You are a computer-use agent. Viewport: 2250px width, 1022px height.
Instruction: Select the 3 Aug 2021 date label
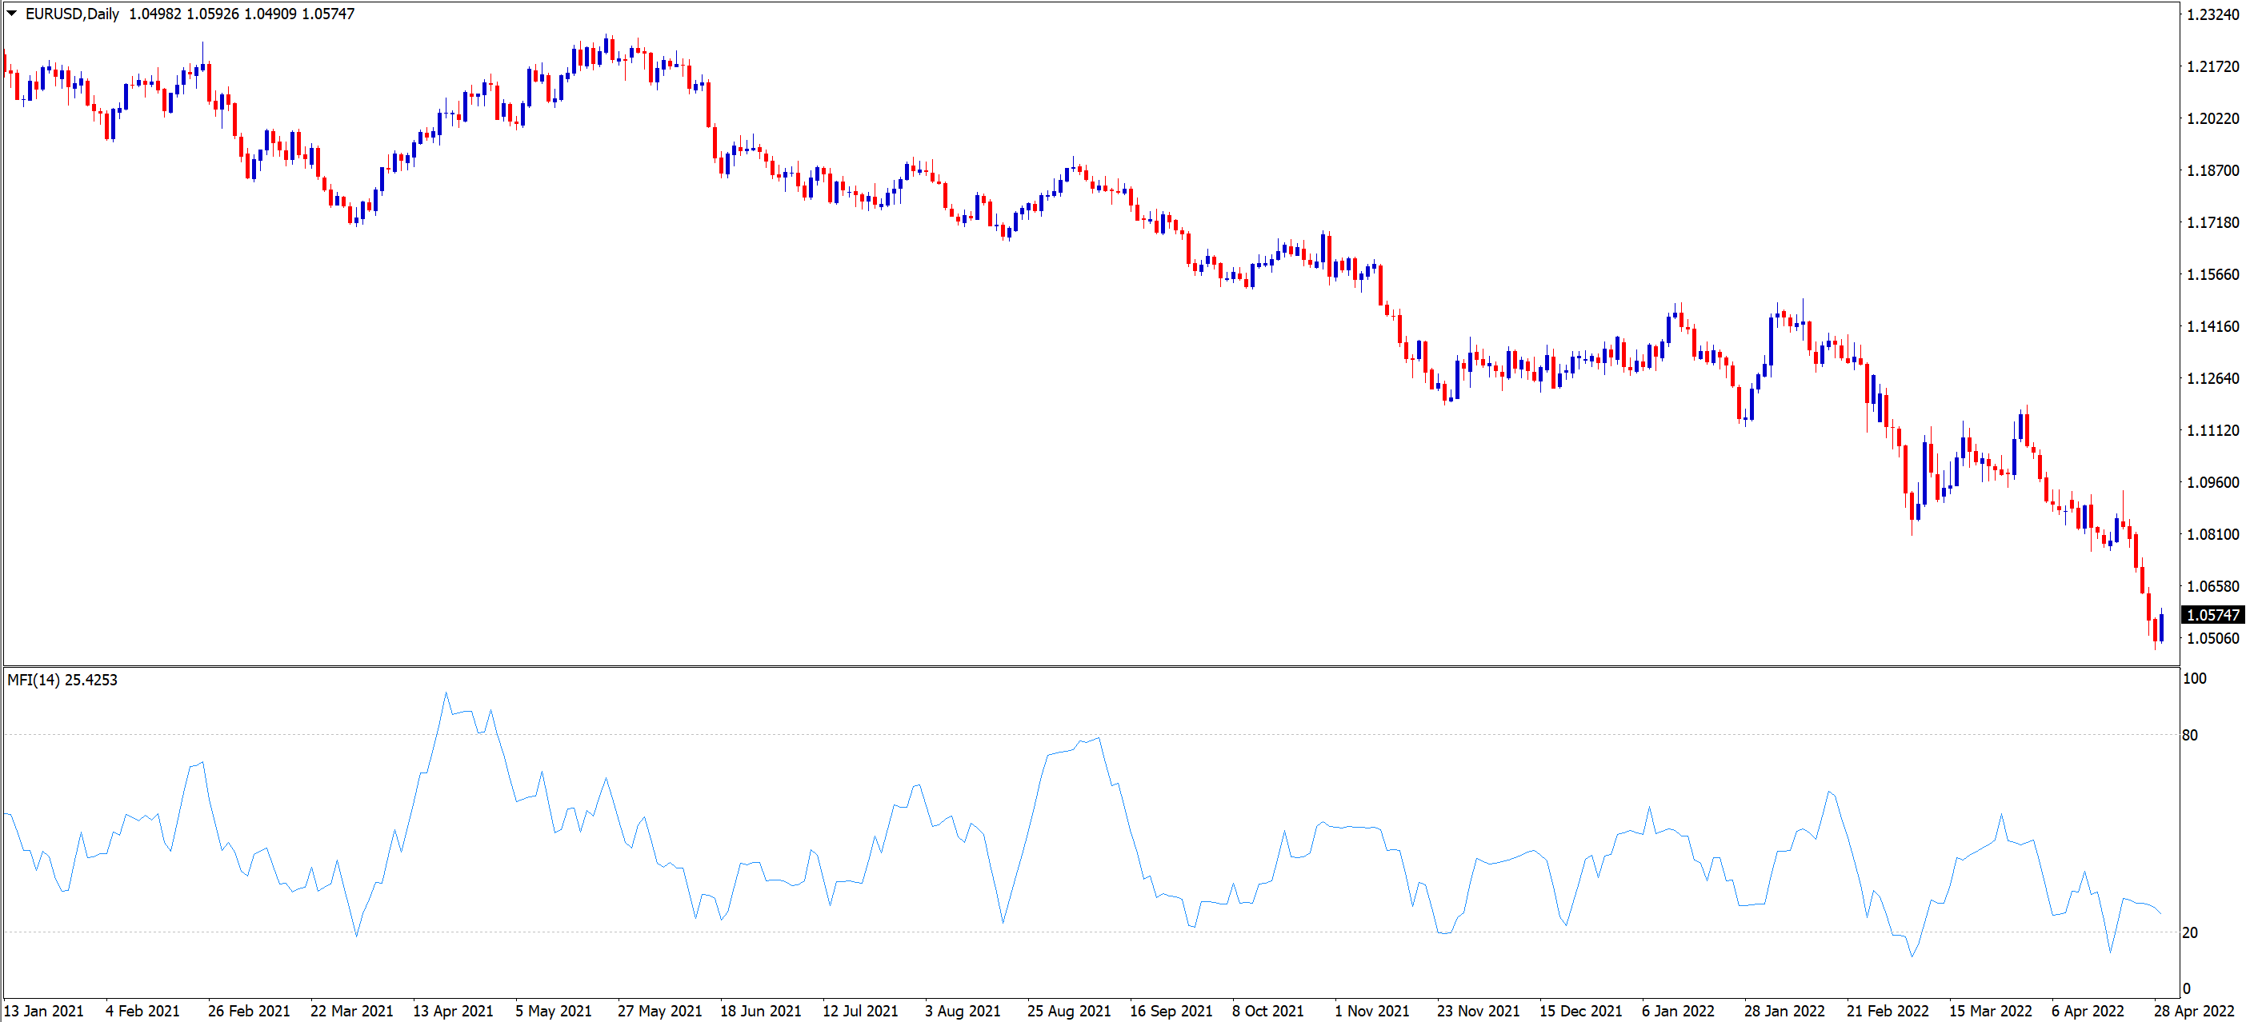963,1011
